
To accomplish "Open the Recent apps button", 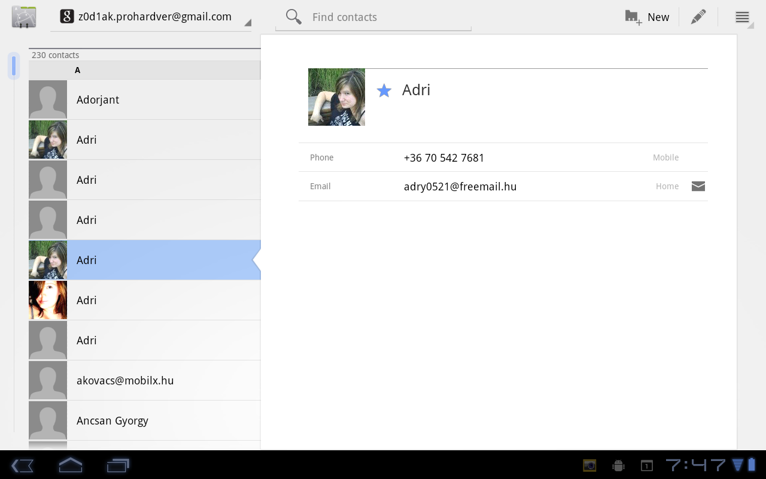I will 118,465.
